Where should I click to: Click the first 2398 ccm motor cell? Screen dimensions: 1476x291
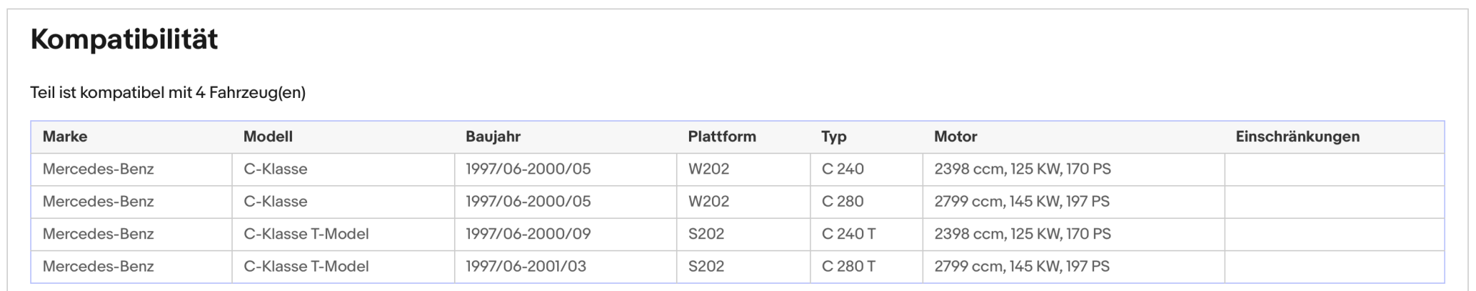click(1074, 169)
